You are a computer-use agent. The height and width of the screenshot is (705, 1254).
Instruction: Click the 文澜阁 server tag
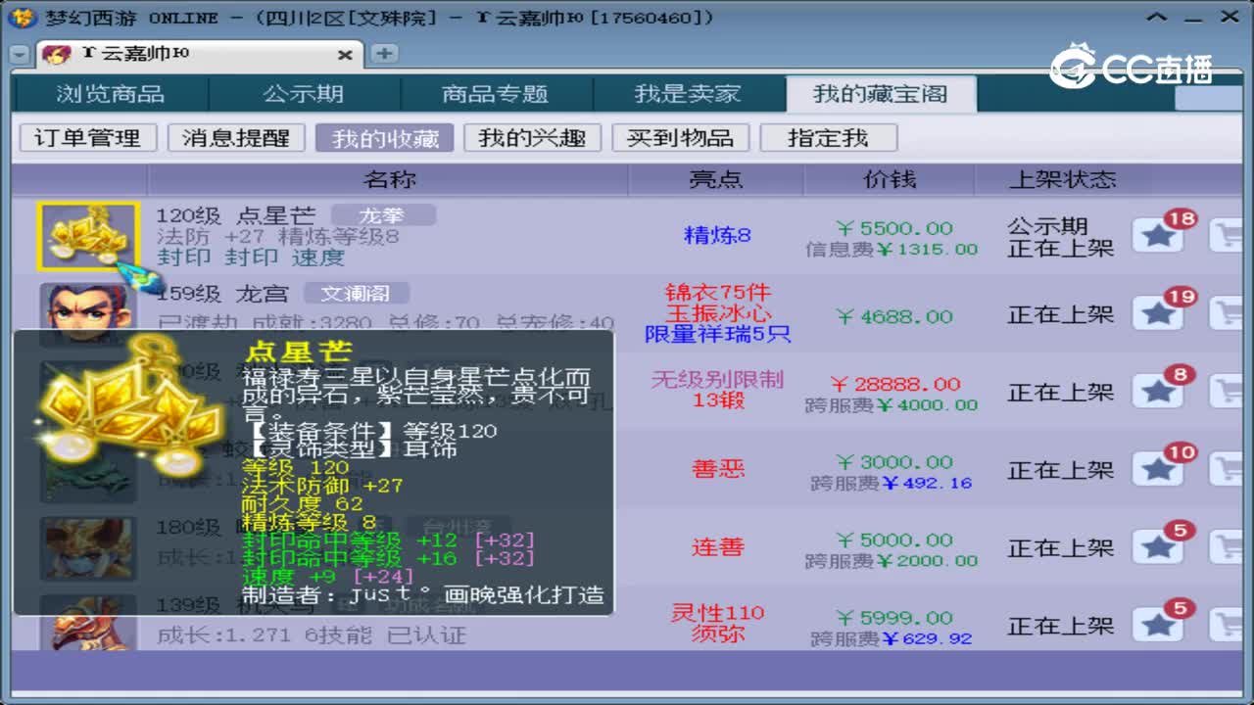coord(356,293)
